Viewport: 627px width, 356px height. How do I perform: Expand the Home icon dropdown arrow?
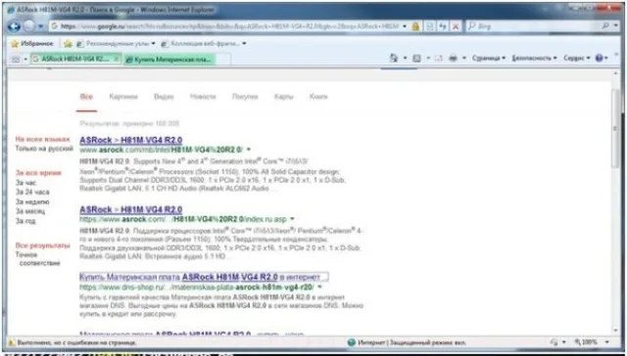point(405,59)
